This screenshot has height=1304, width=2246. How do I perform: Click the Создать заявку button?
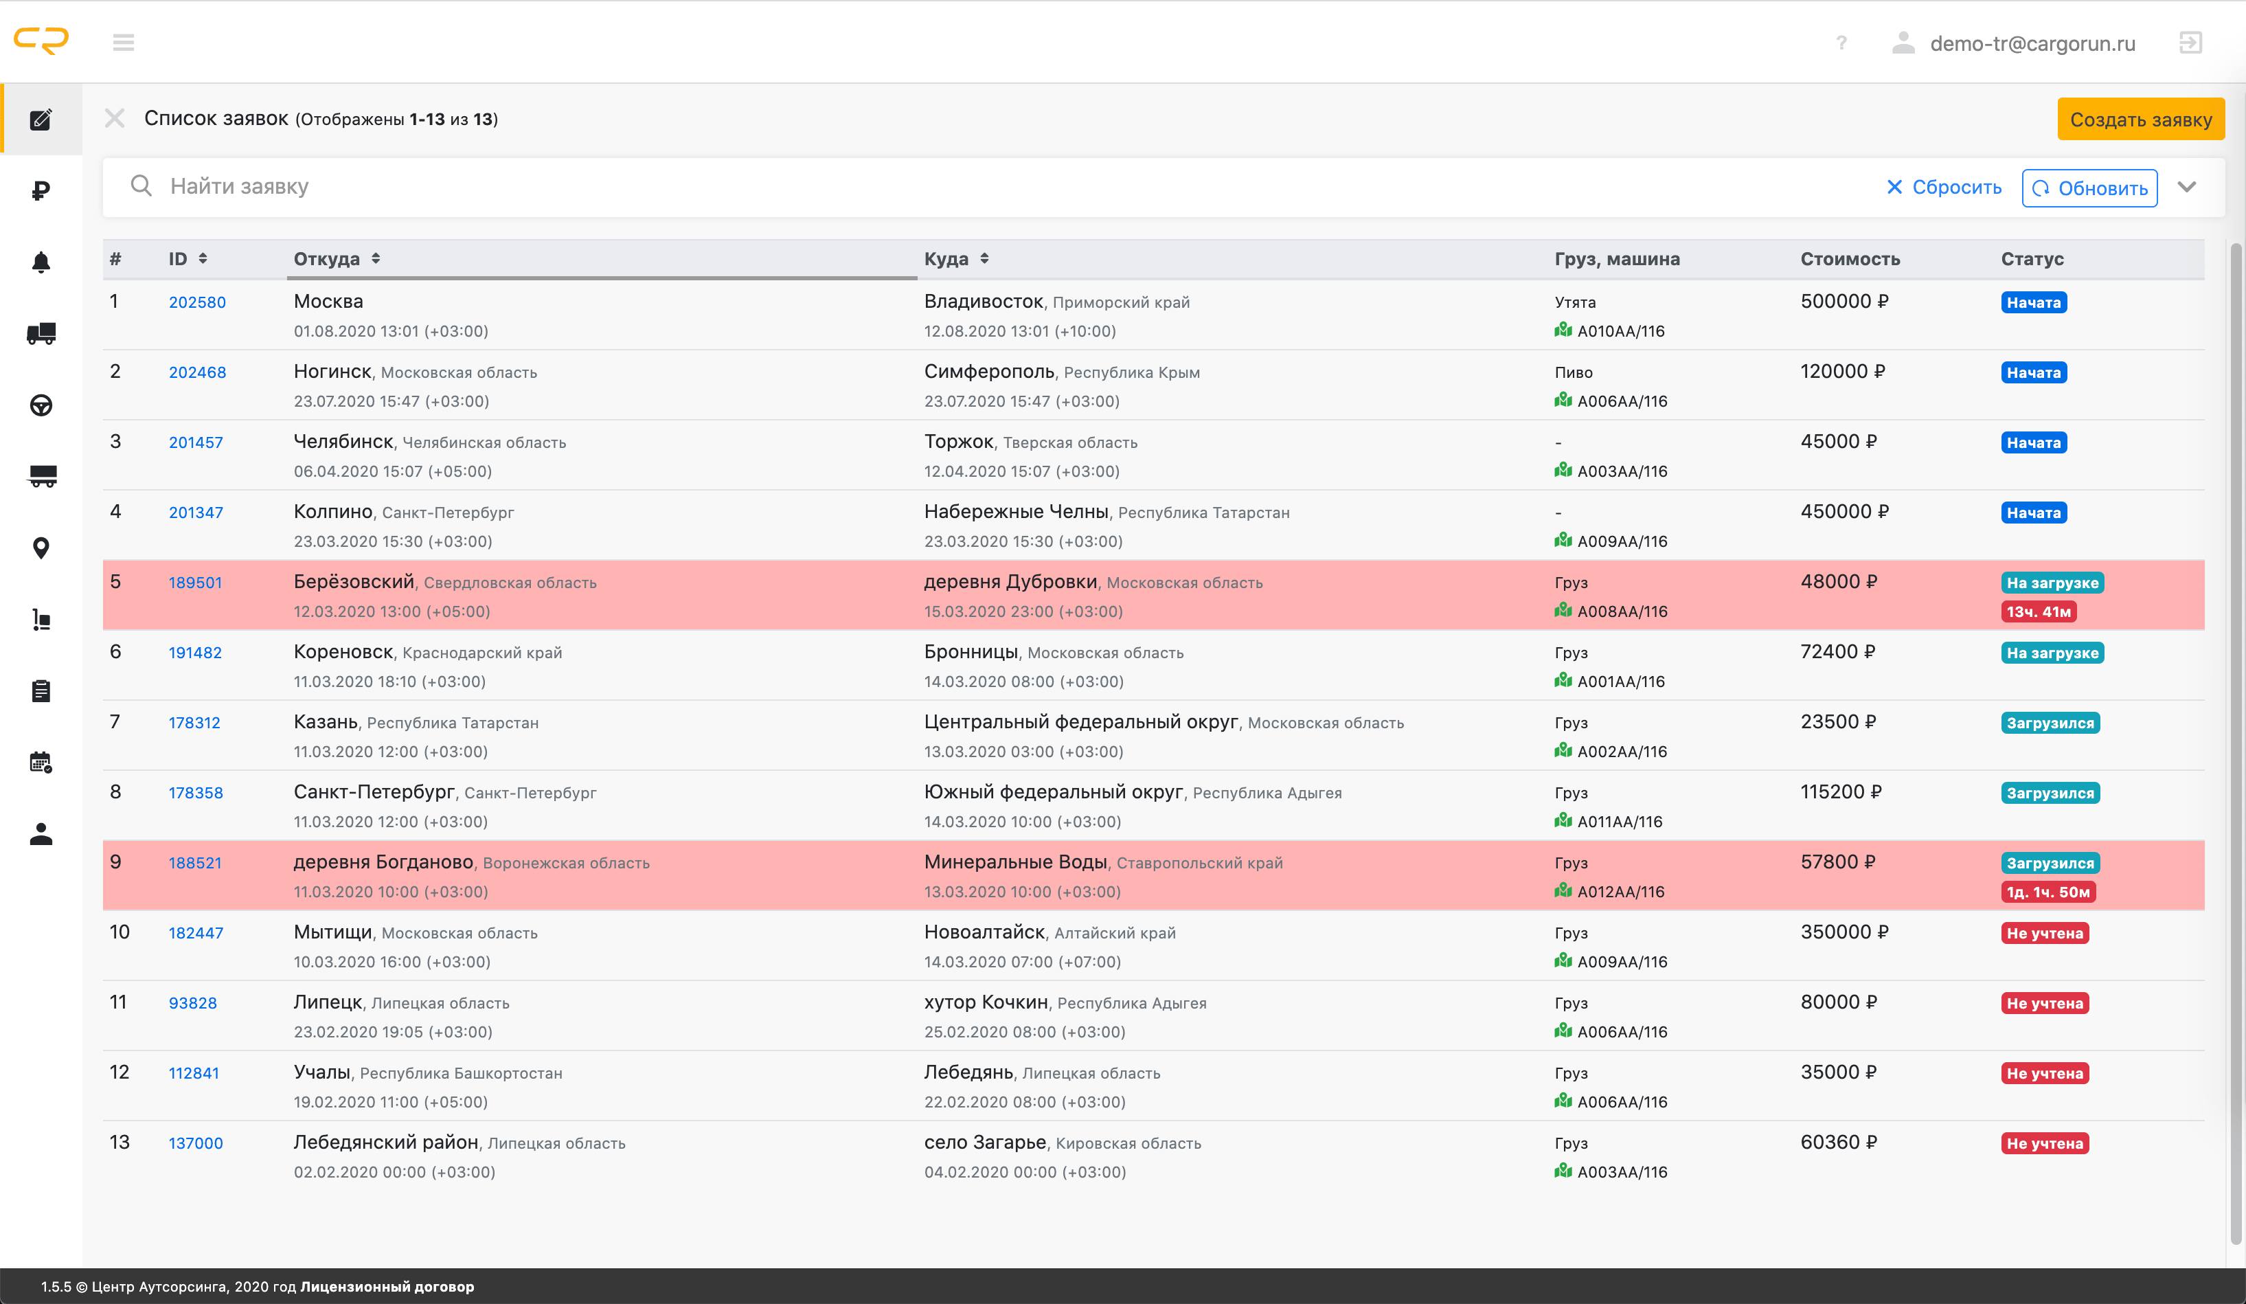[x=2140, y=120]
